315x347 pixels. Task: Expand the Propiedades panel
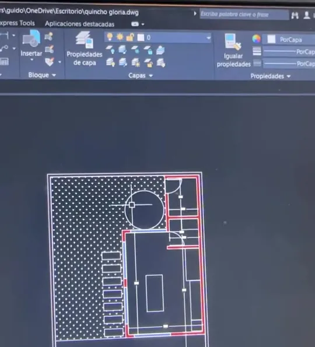(270, 76)
